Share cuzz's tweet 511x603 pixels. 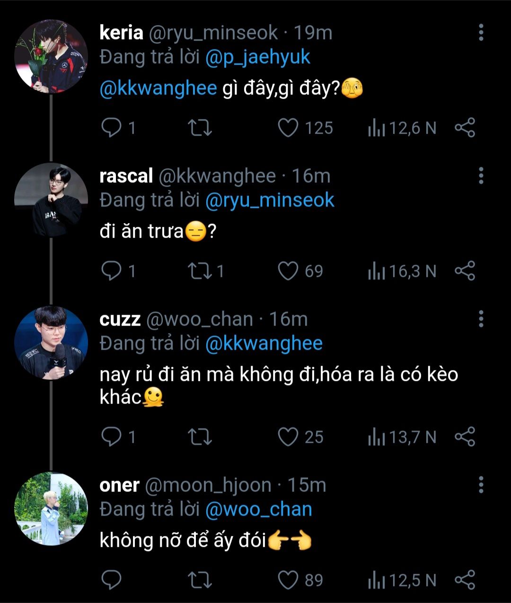click(x=465, y=437)
